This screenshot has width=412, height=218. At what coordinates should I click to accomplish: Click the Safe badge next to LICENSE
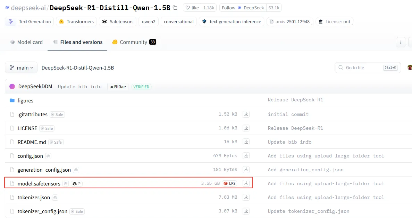(47, 128)
